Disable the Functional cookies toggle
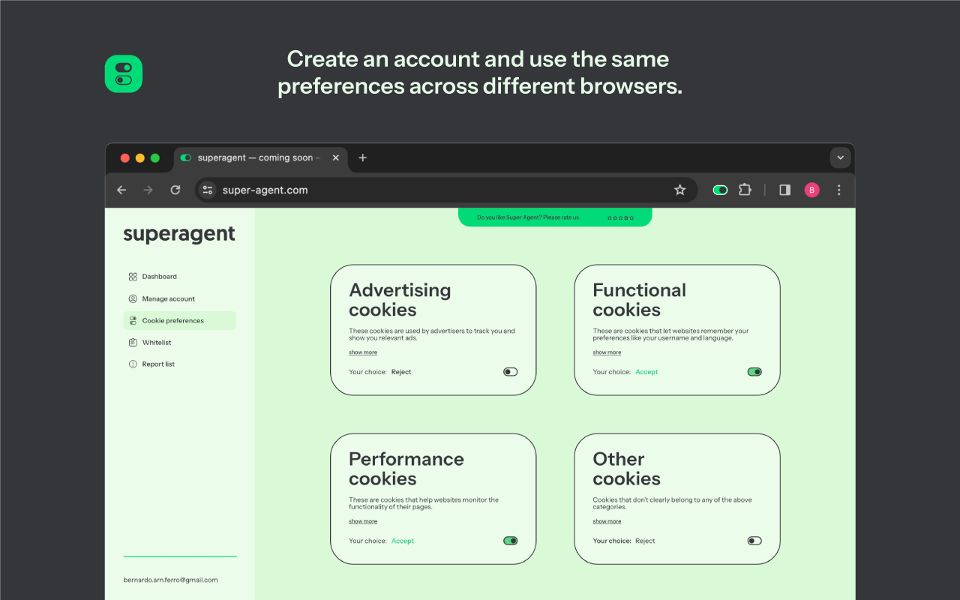The image size is (960, 600). pos(754,371)
